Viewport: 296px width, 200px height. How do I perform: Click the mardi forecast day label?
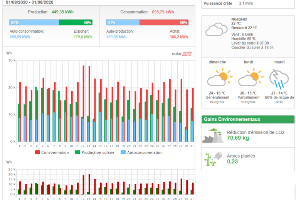[x=279, y=62]
